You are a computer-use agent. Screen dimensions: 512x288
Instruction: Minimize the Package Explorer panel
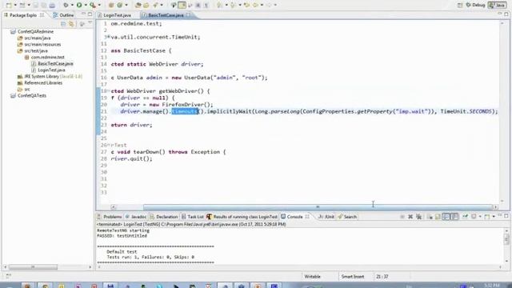point(83,14)
